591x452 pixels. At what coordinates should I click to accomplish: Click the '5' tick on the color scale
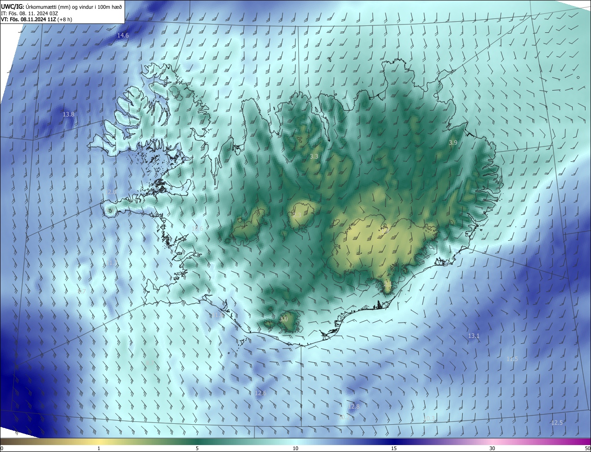[197, 448]
